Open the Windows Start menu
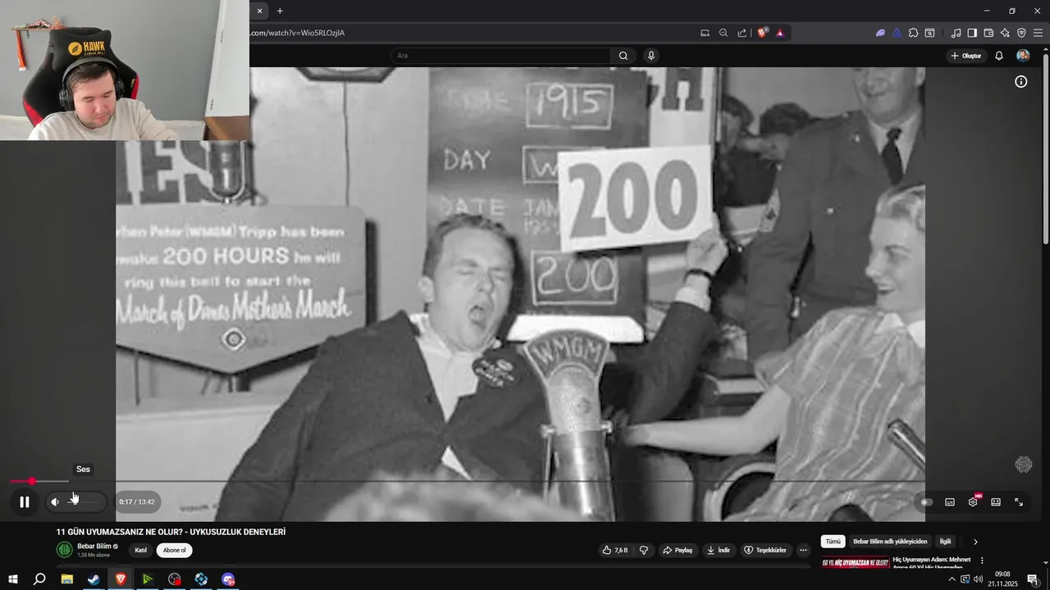Viewport: 1050px width, 590px height. pyautogui.click(x=12, y=579)
